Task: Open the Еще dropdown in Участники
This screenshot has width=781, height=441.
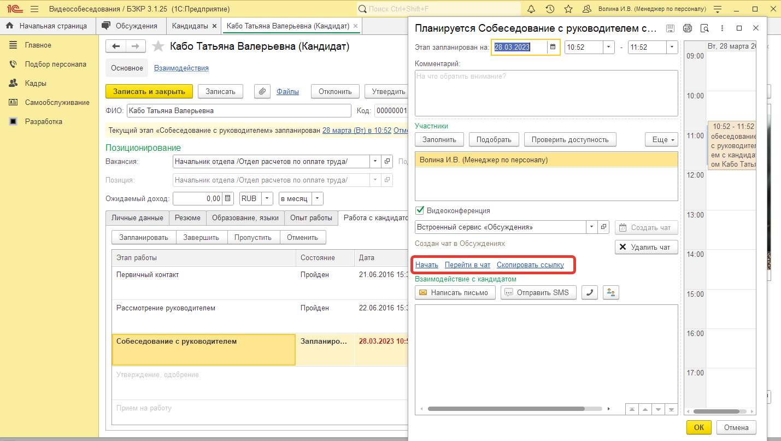Action: [661, 139]
